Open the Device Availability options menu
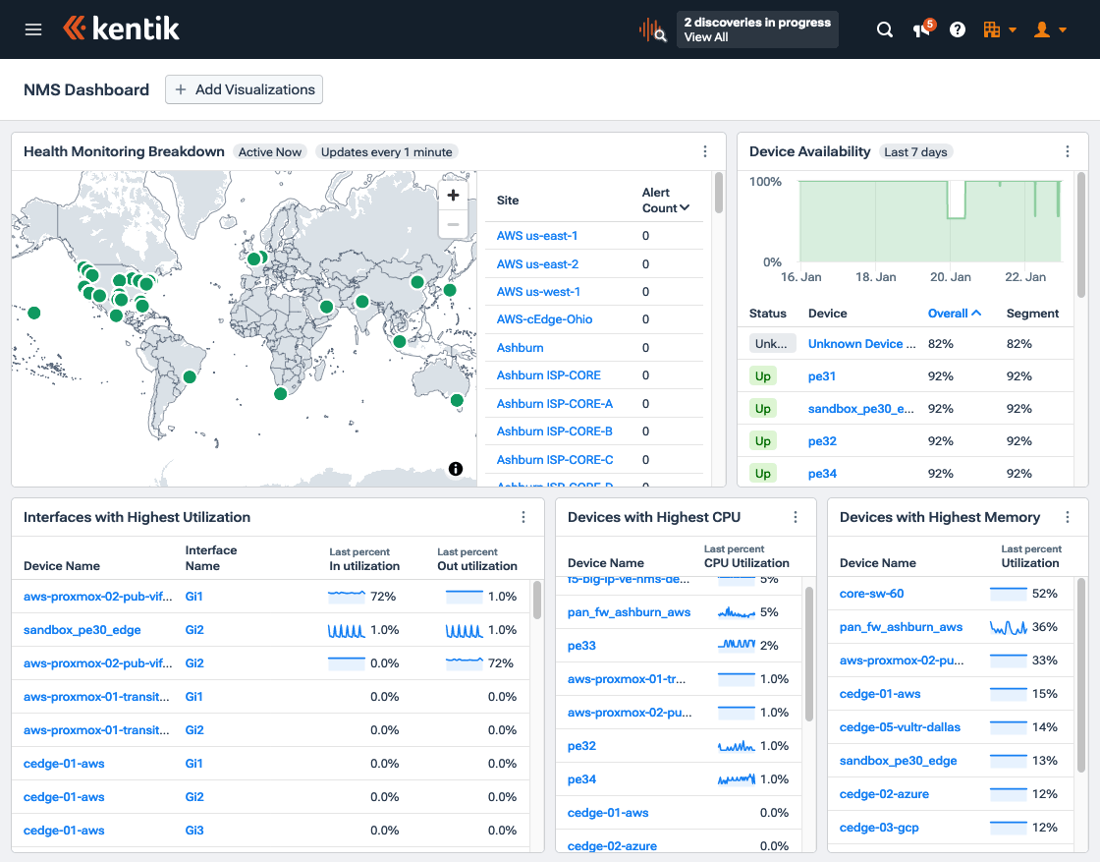 coord(1067,151)
